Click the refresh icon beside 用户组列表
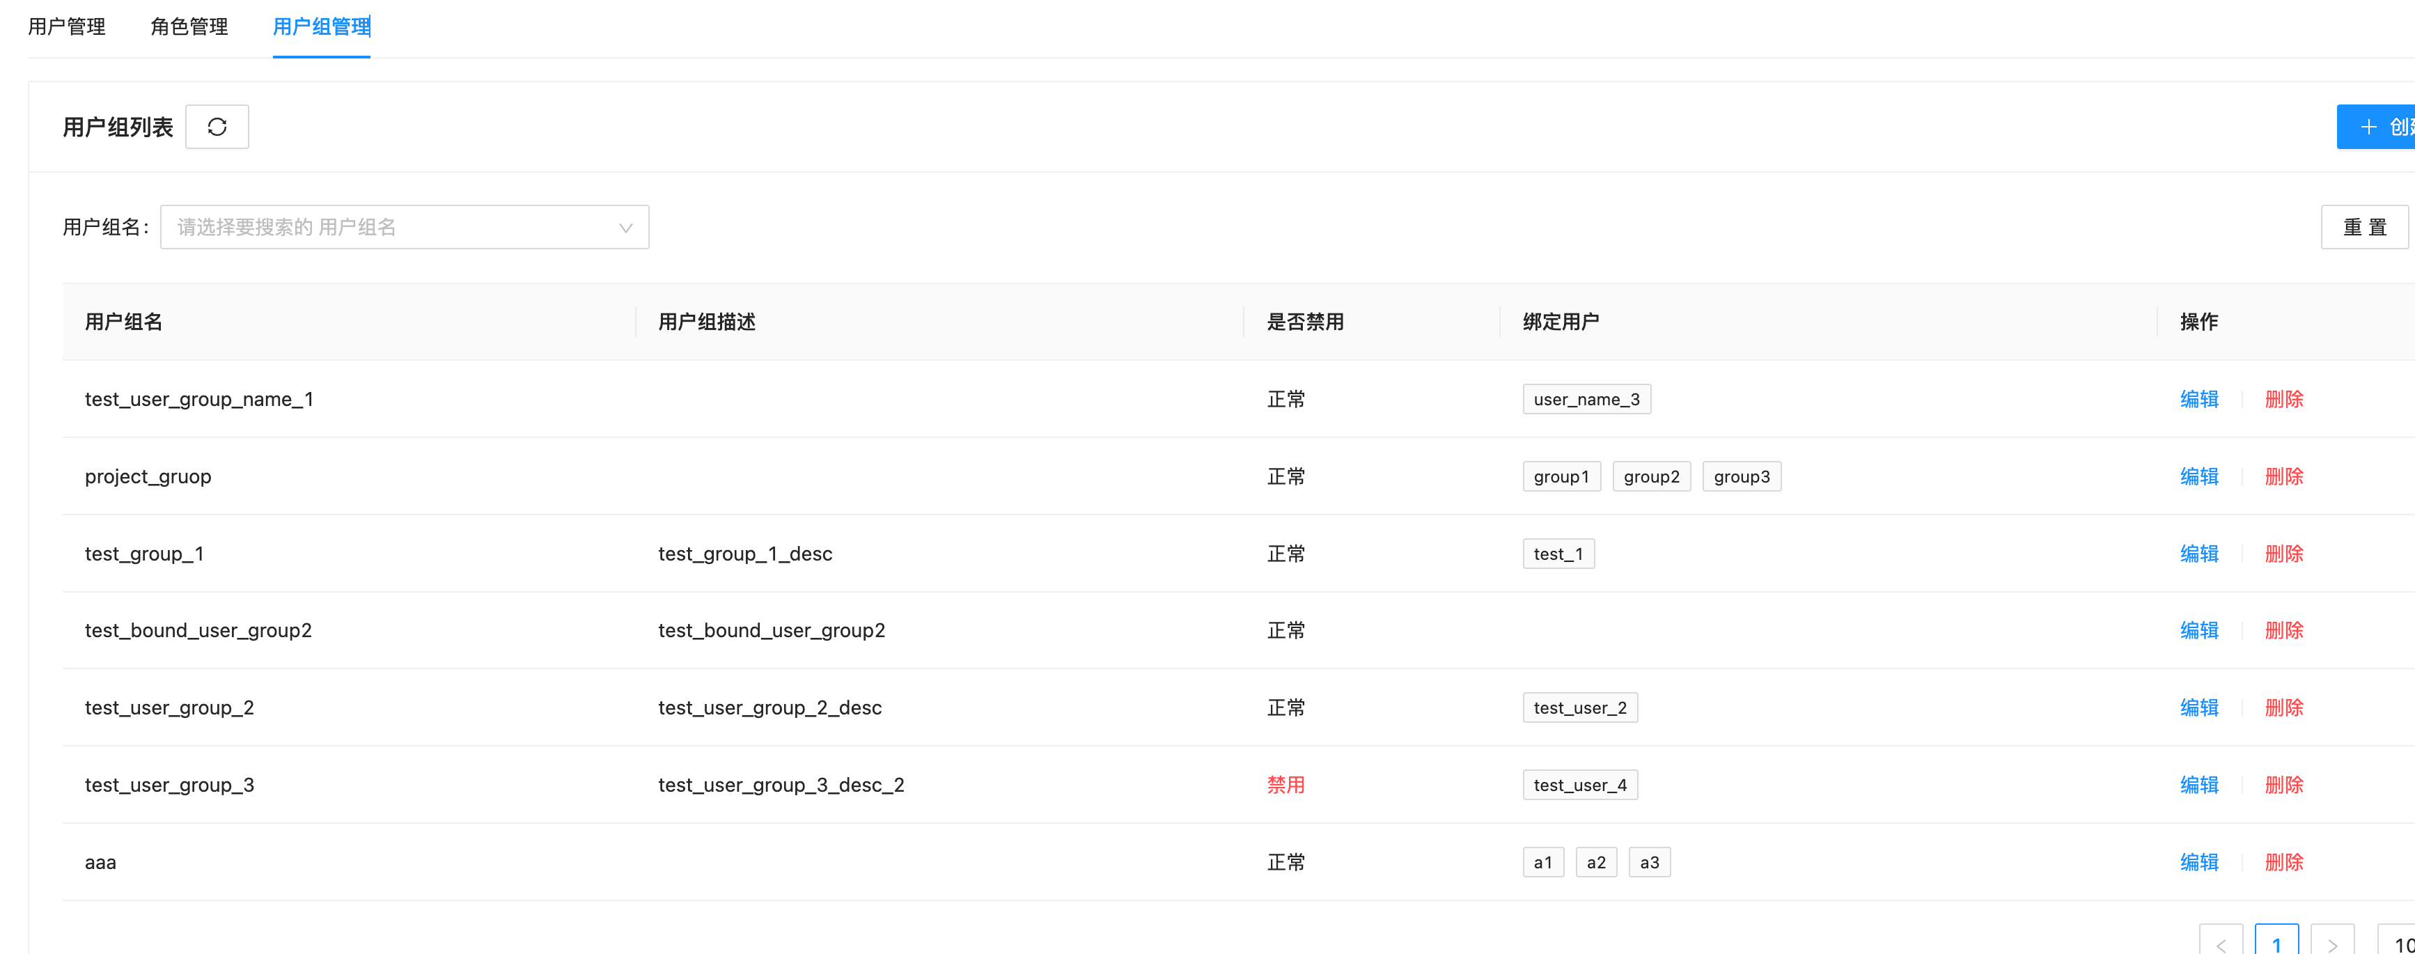The image size is (2415, 954). (217, 127)
